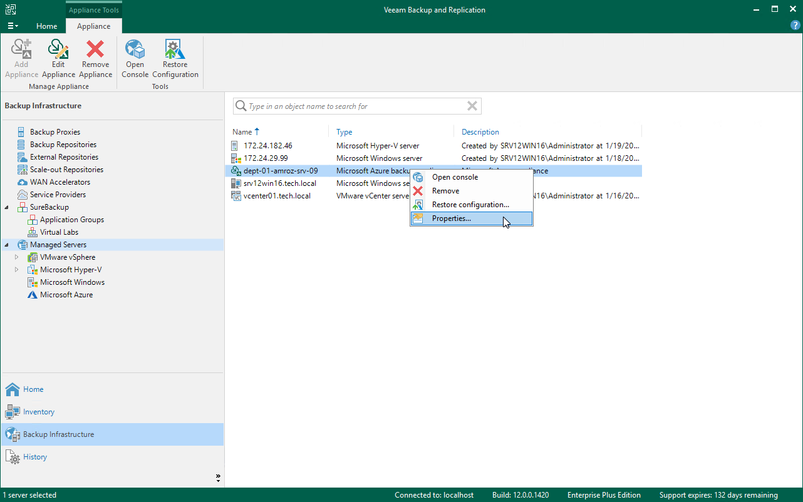Click the WAN Accelerators cloud icon
Screen dimensions: 803x502
tap(22, 182)
